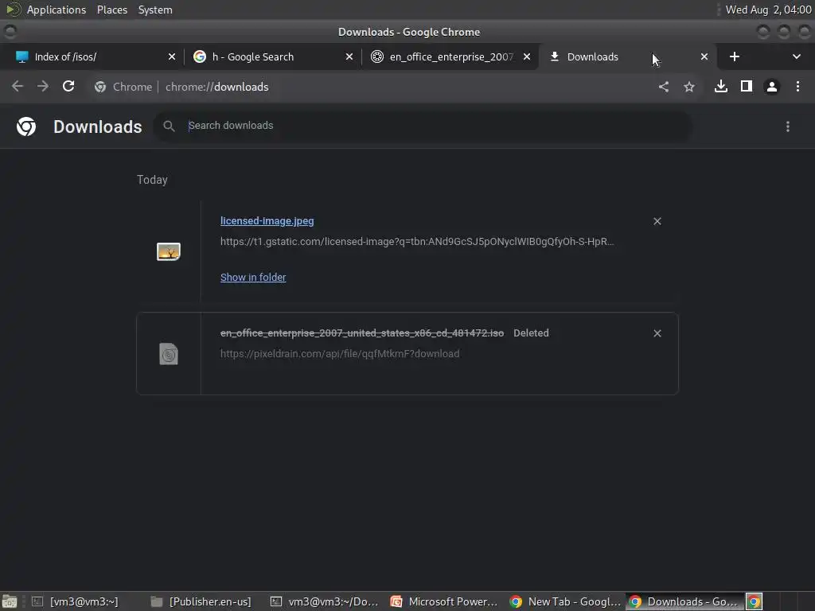Reload the downloads page
This screenshot has height=611, width=815.
[68, 86]
